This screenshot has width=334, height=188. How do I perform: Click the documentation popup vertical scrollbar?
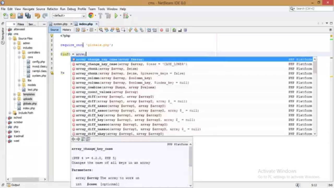tap(190, 164)
